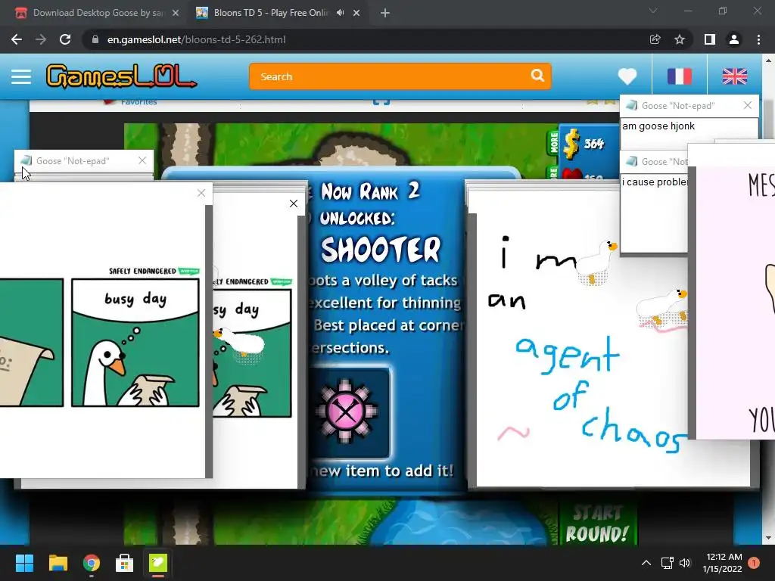Image resolution: width=775 pixels, height=581 pixels.
Task: Select the Bloons TD 5 tab
Action: (x=269, y=13)
